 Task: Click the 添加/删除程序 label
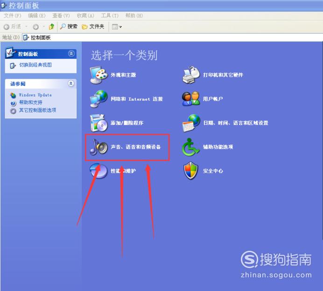coord(127,123)
